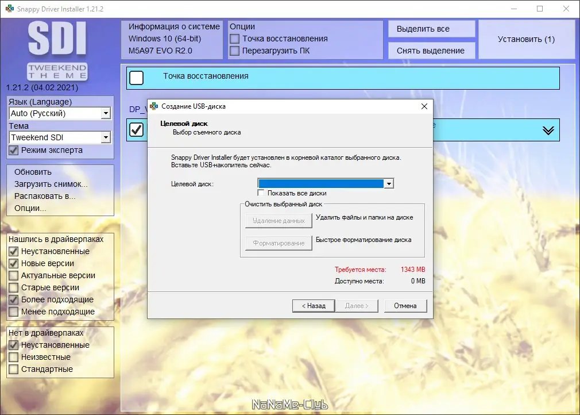Click the Форматирование button
The width and height of the screenshot is (580, 415).
279,243
